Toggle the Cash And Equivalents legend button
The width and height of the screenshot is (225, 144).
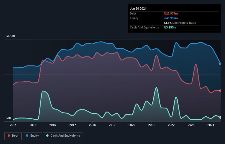[63, 136]
